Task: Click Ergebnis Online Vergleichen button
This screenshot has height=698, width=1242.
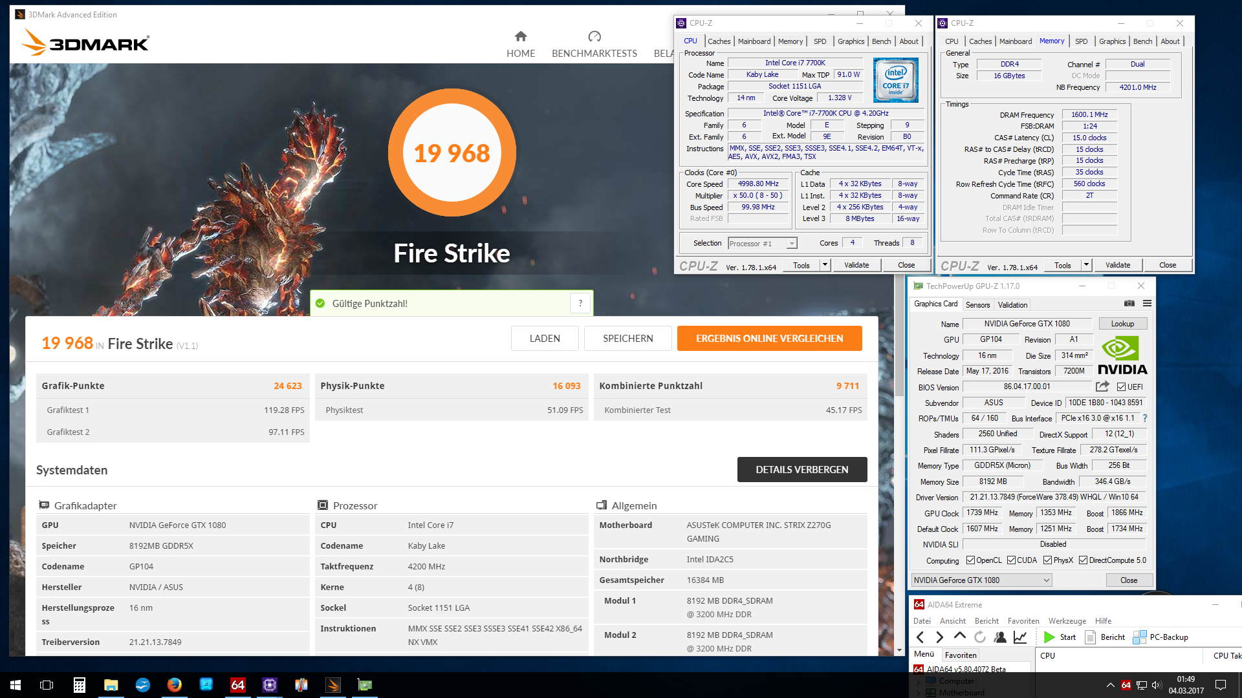Action: point(769,339)
